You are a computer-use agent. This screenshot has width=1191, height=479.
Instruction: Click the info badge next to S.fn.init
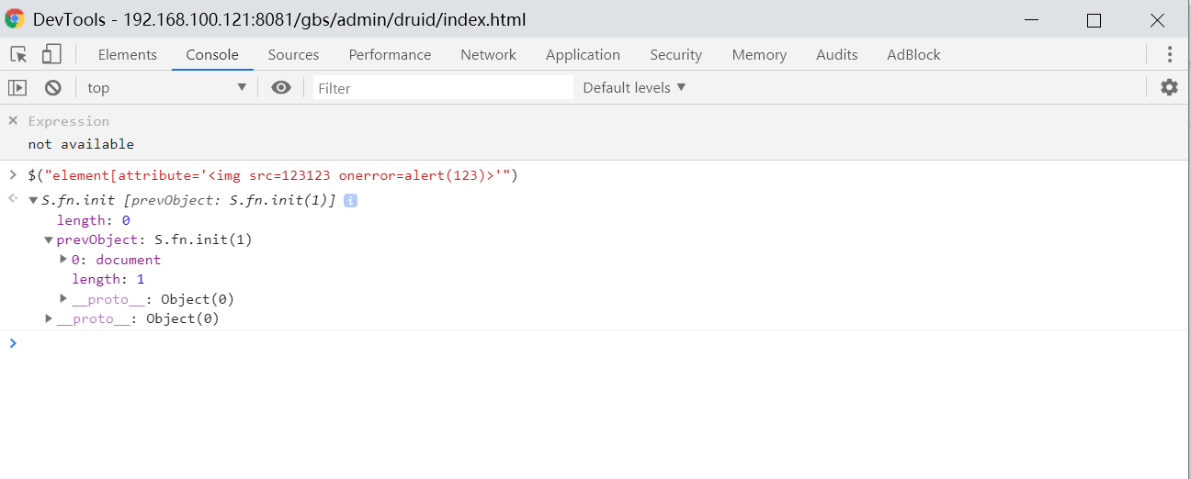coord(350,200)
